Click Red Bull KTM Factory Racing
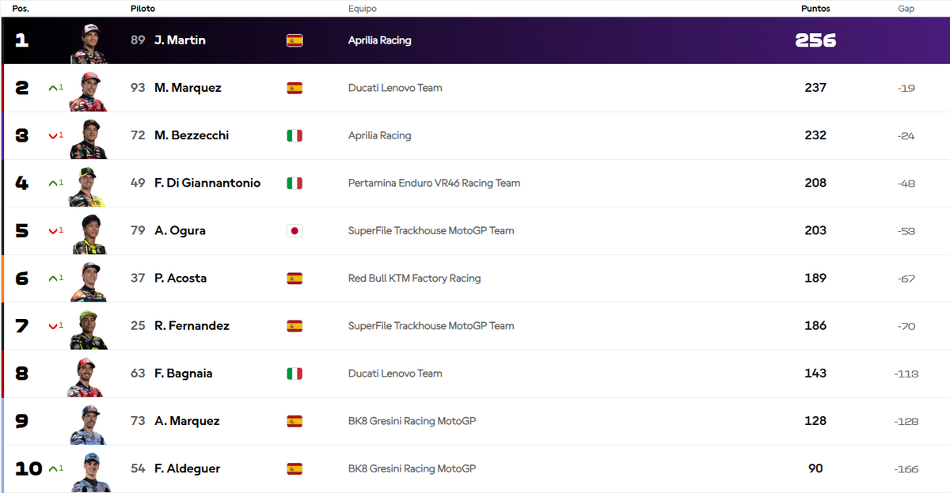950x493 pixels. (x=415, y=279)
